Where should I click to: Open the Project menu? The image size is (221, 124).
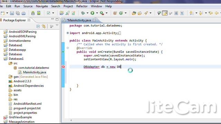coord(68,6)
